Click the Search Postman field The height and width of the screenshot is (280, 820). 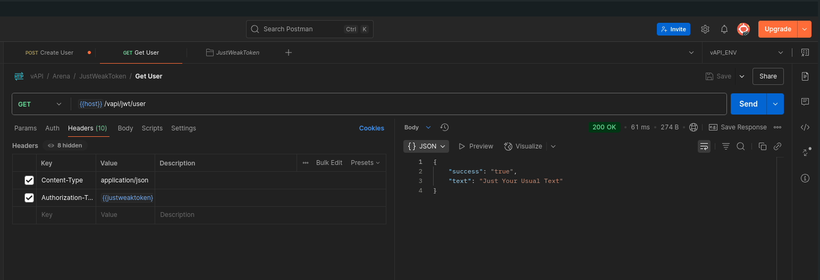tap(310, 29)
